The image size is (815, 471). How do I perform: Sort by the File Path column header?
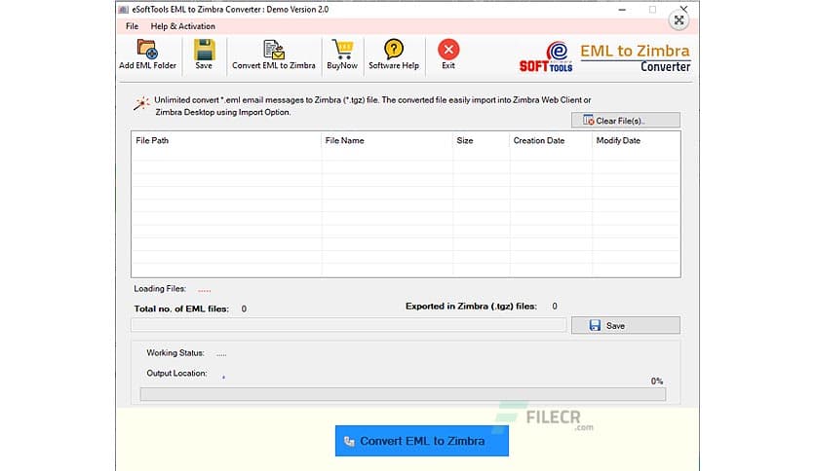(x=226, y=140)
